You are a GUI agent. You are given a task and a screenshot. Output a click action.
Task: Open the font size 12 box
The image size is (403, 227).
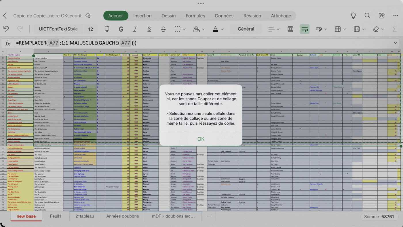pyautogui.click(x=91, y=29)
